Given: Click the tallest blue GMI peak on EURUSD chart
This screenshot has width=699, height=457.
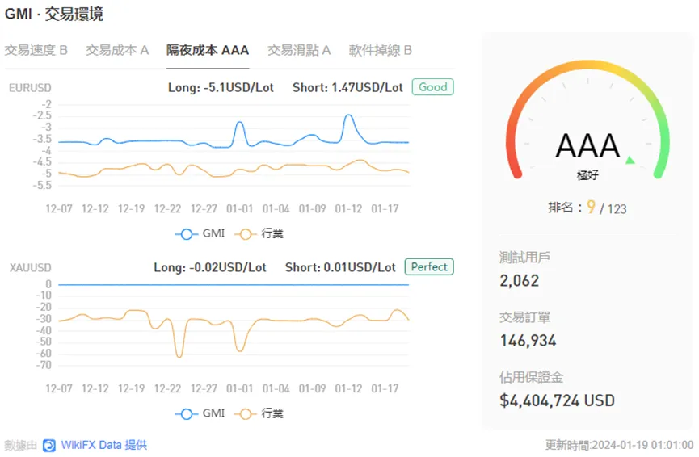Looking at the screenshot, I should tap(348, 115).
